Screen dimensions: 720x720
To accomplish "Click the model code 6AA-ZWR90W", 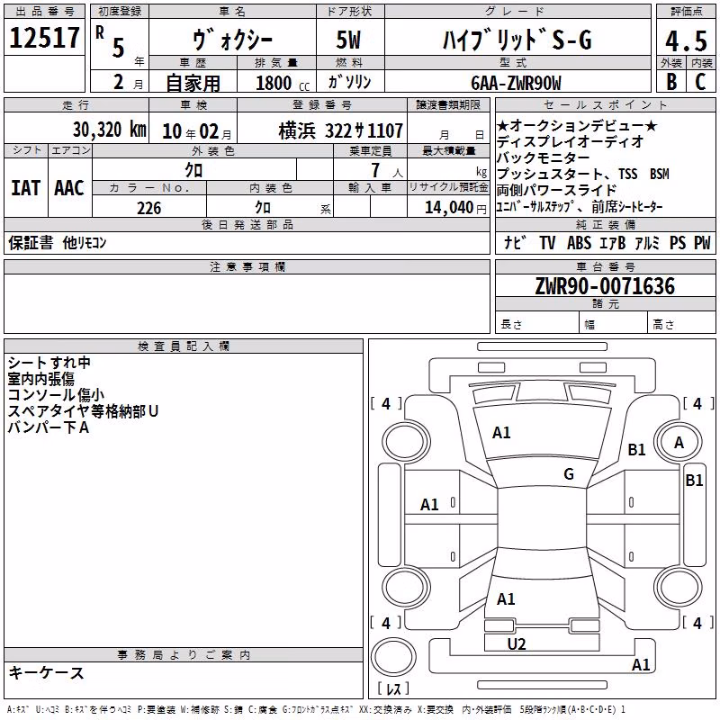I will point(516,83).
